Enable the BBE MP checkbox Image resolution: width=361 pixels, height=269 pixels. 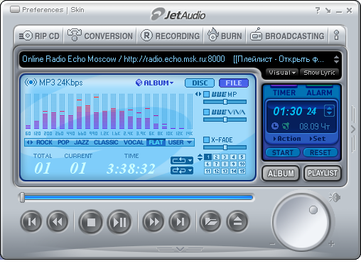206,95
